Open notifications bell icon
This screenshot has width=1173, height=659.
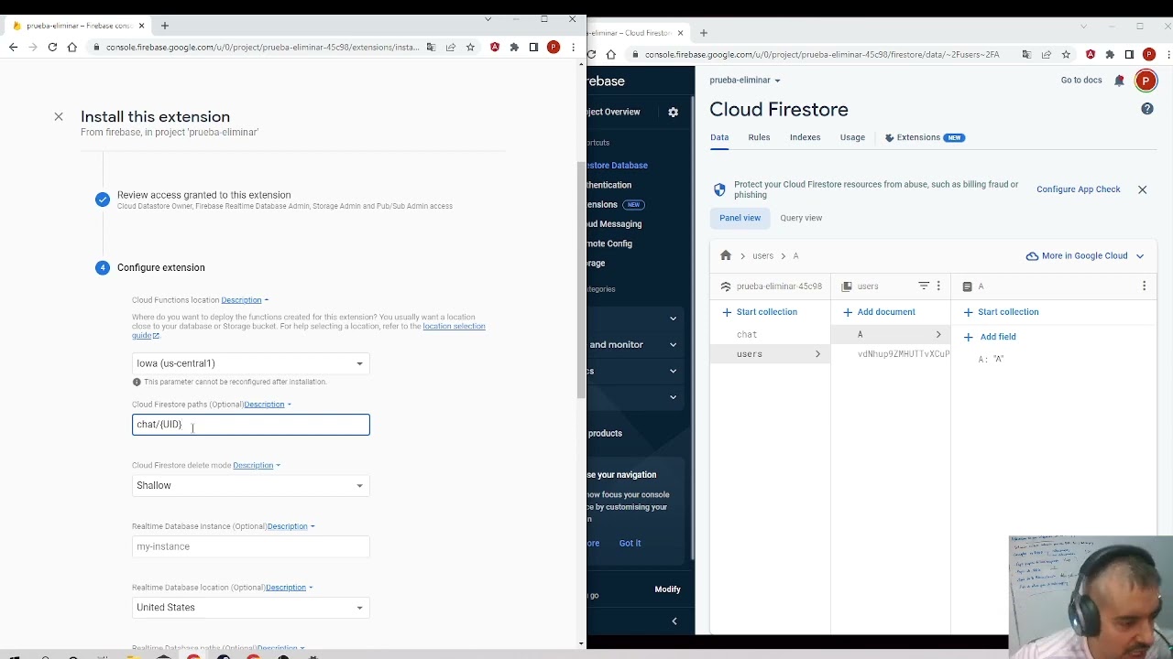[x=1119, y=81]
